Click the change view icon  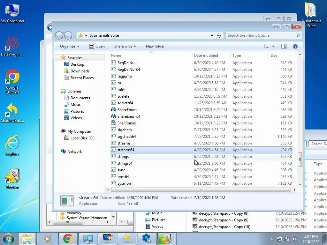(266, 46)
